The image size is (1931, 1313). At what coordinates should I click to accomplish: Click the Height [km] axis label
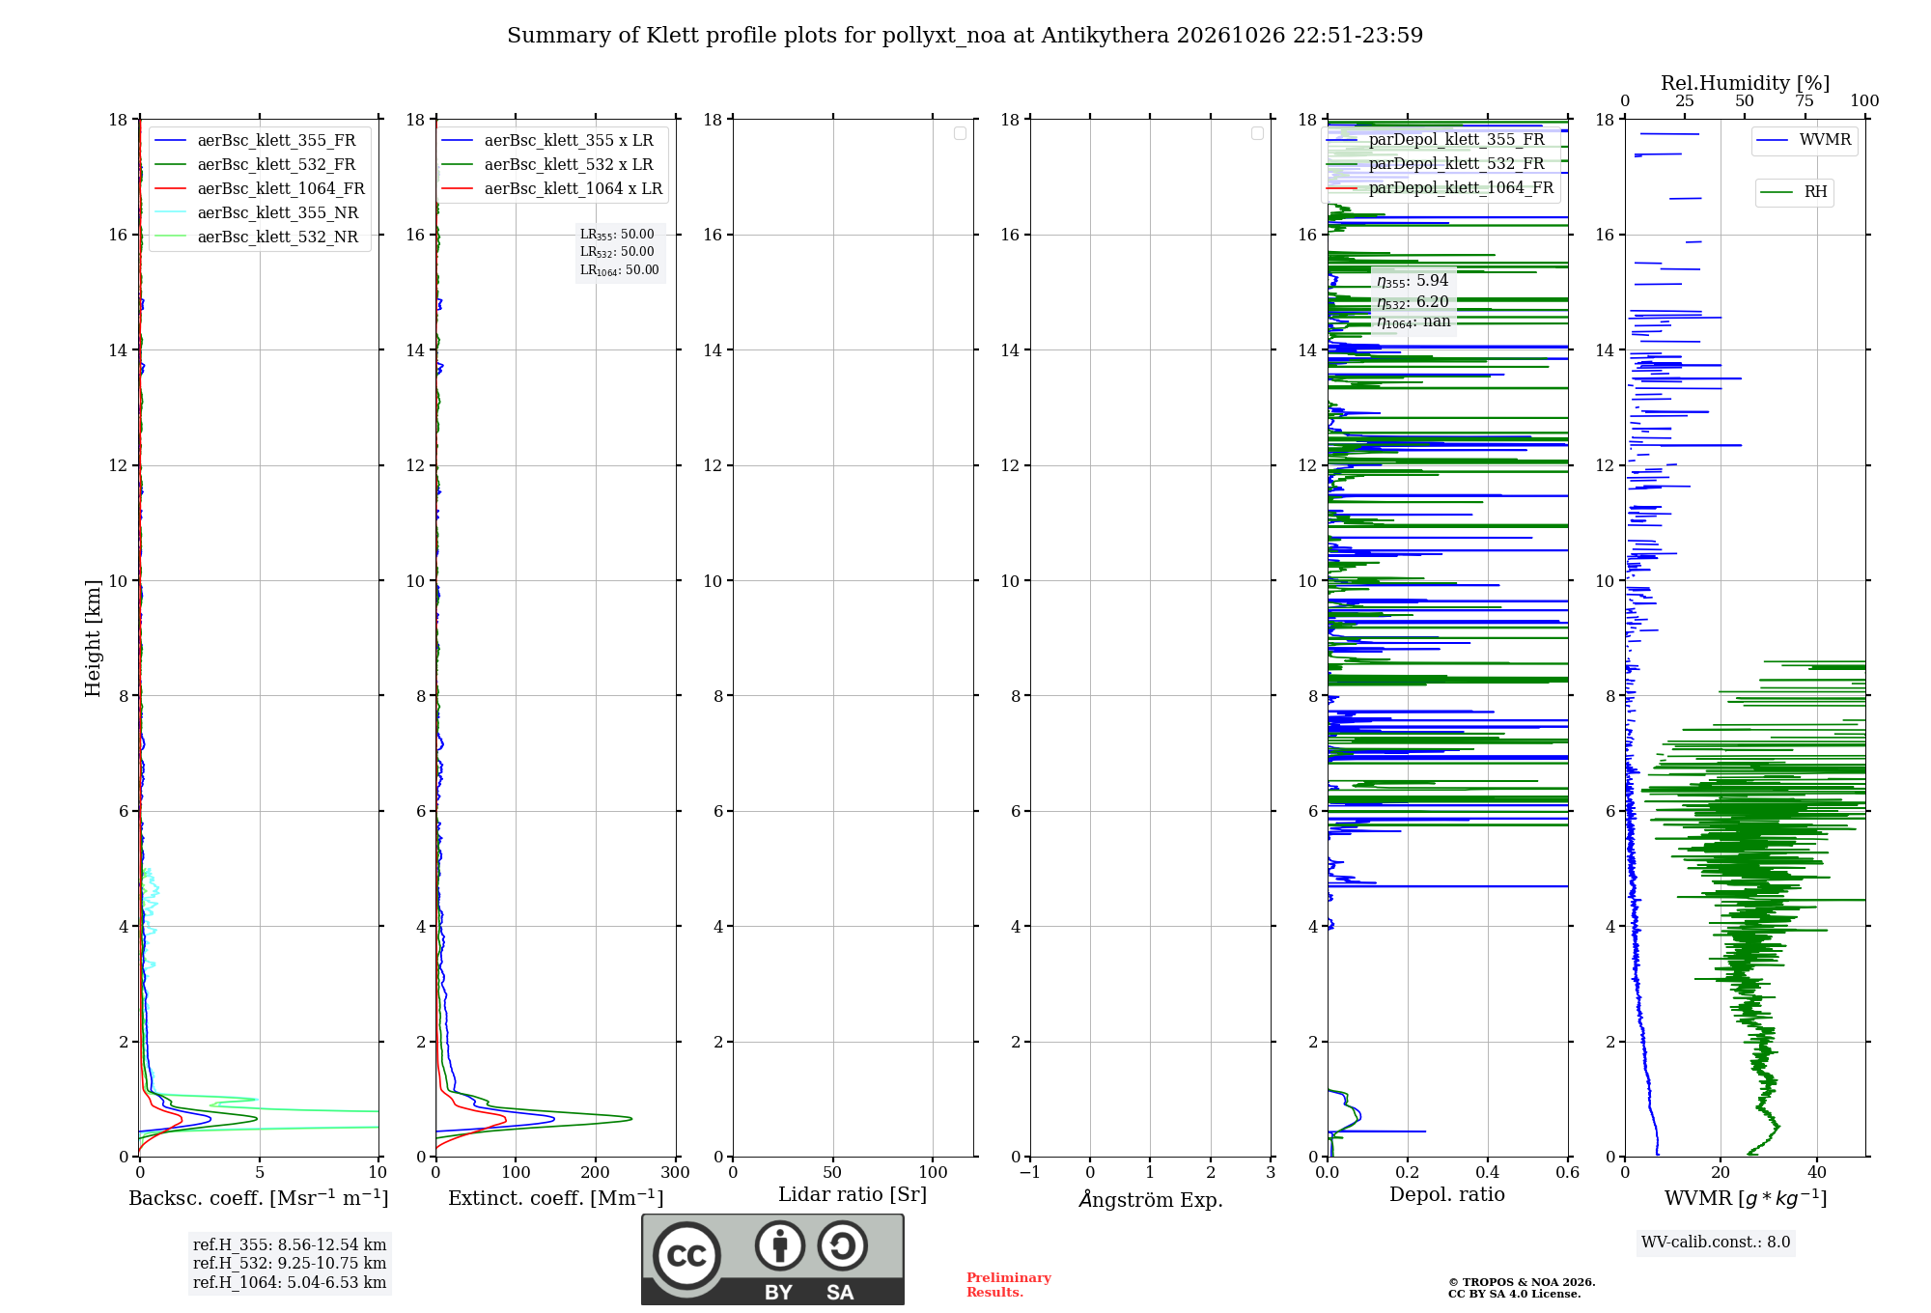click(93, 638)
